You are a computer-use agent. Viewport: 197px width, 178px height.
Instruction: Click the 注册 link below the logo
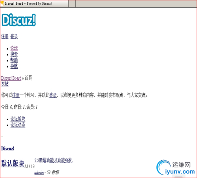[5, 37]
